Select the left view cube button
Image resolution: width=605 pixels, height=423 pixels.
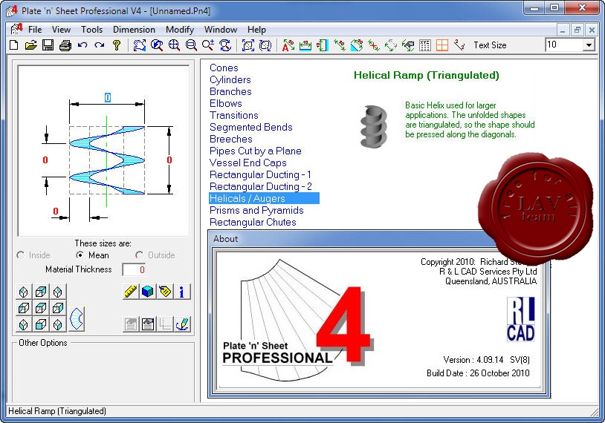[24, 308]
